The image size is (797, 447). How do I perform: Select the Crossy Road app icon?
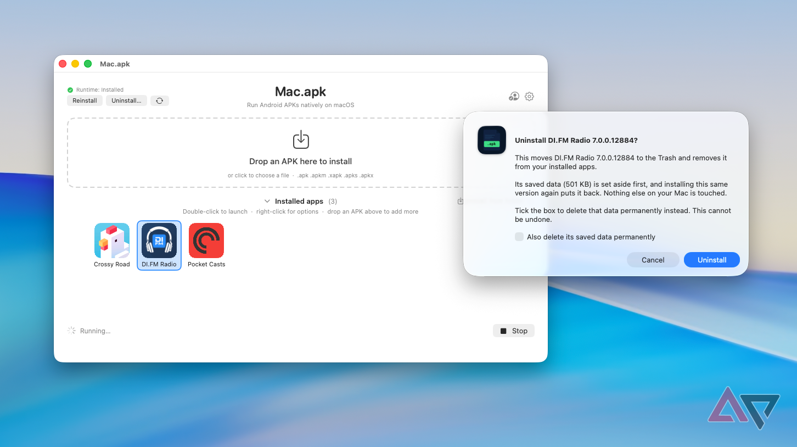pos(112,241)
